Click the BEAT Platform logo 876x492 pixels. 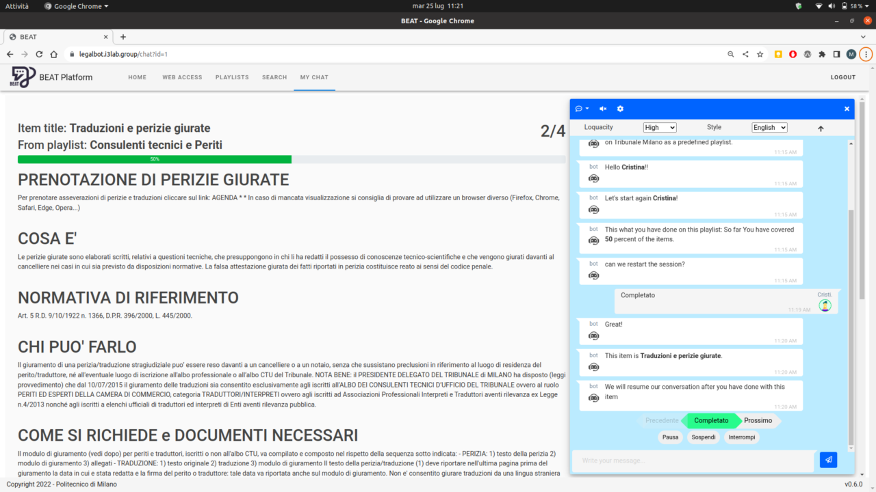(23, 77)
